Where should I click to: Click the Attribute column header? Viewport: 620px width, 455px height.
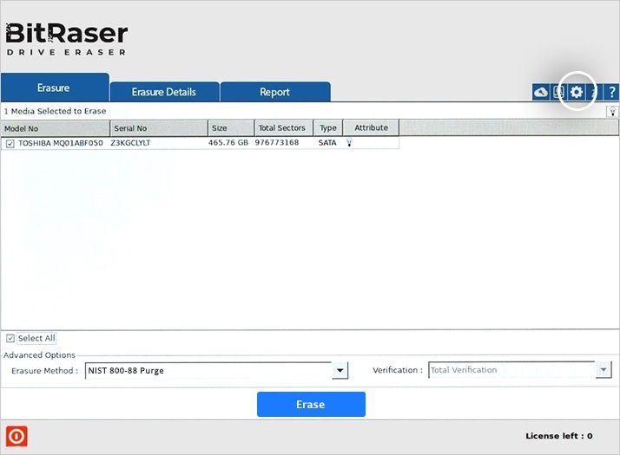(x=371, y=128)
